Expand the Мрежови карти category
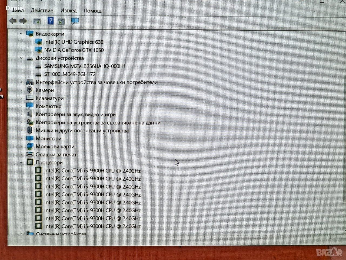 point(21,147)
